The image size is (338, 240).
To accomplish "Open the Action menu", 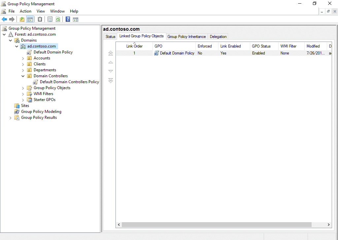I will [25, 11].
